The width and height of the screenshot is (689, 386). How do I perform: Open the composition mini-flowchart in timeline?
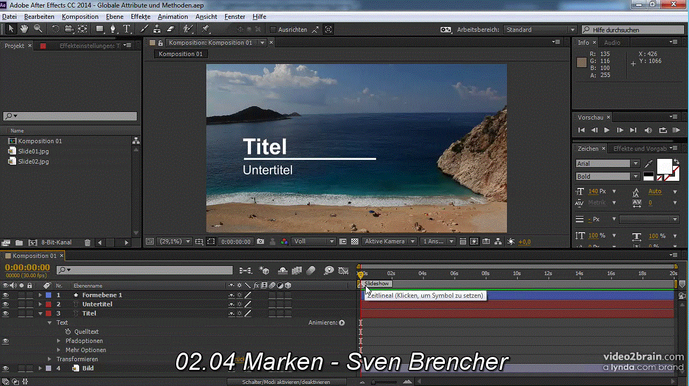point(246,270)
